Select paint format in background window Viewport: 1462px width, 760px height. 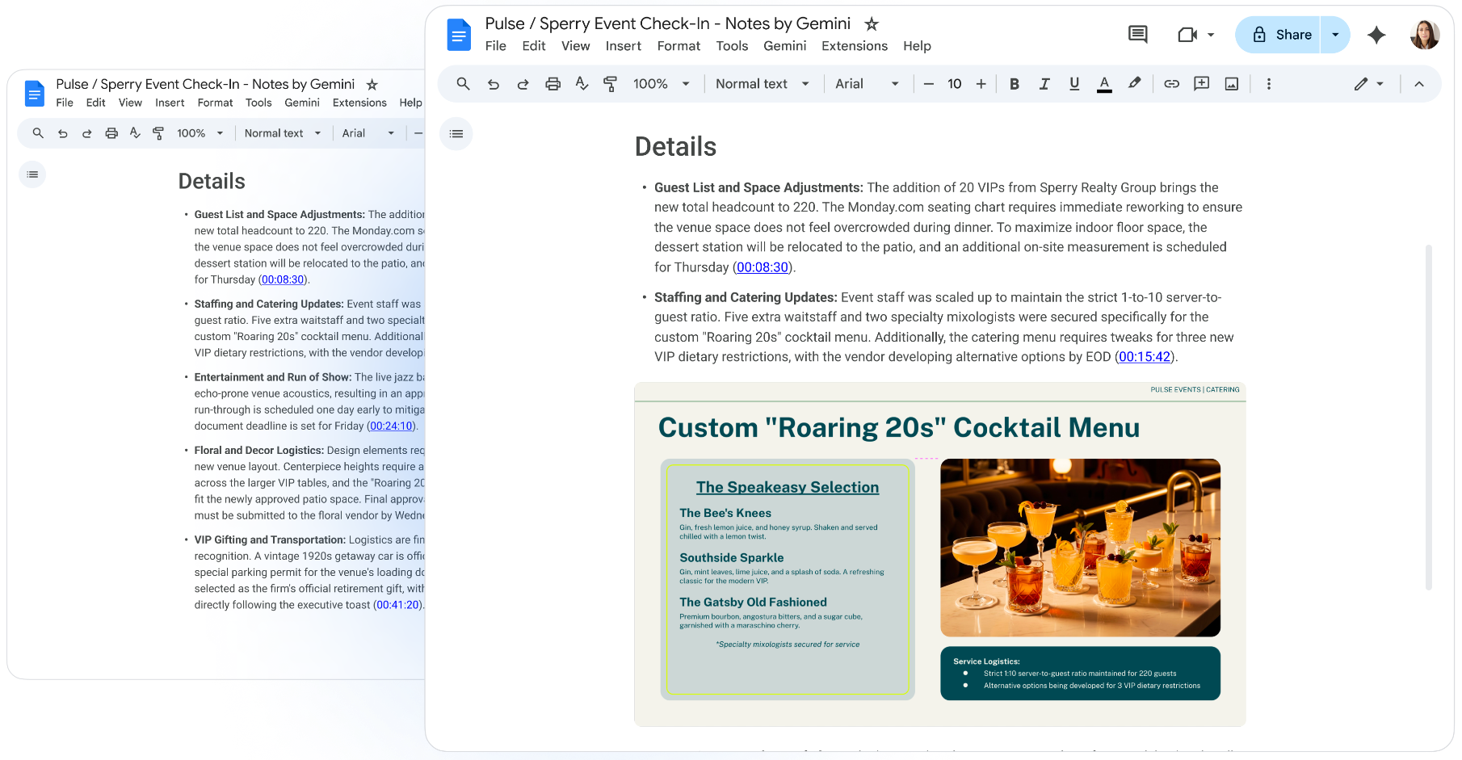pos(158,133)
